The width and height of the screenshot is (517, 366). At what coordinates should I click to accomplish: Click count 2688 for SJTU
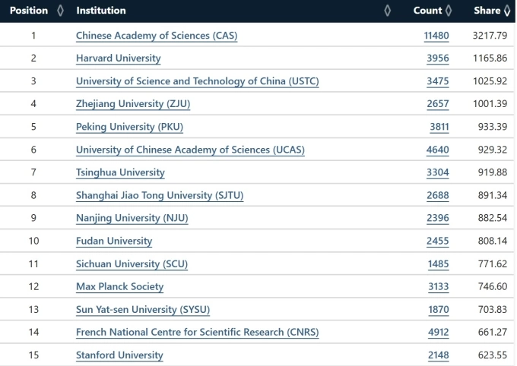(x=438, y=195)
